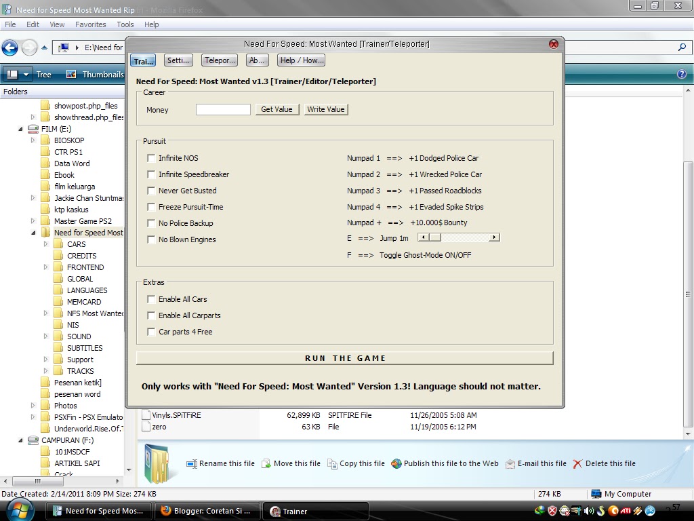
Task: Click the ATI tray icon
Action: click(x=626, y=511)
